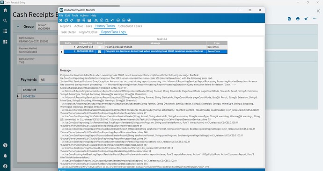Click the Print Preview magnifier icon in System Monitor
Image resolution: width=323 pixels, height=171 pixels.
coord(84,20)
